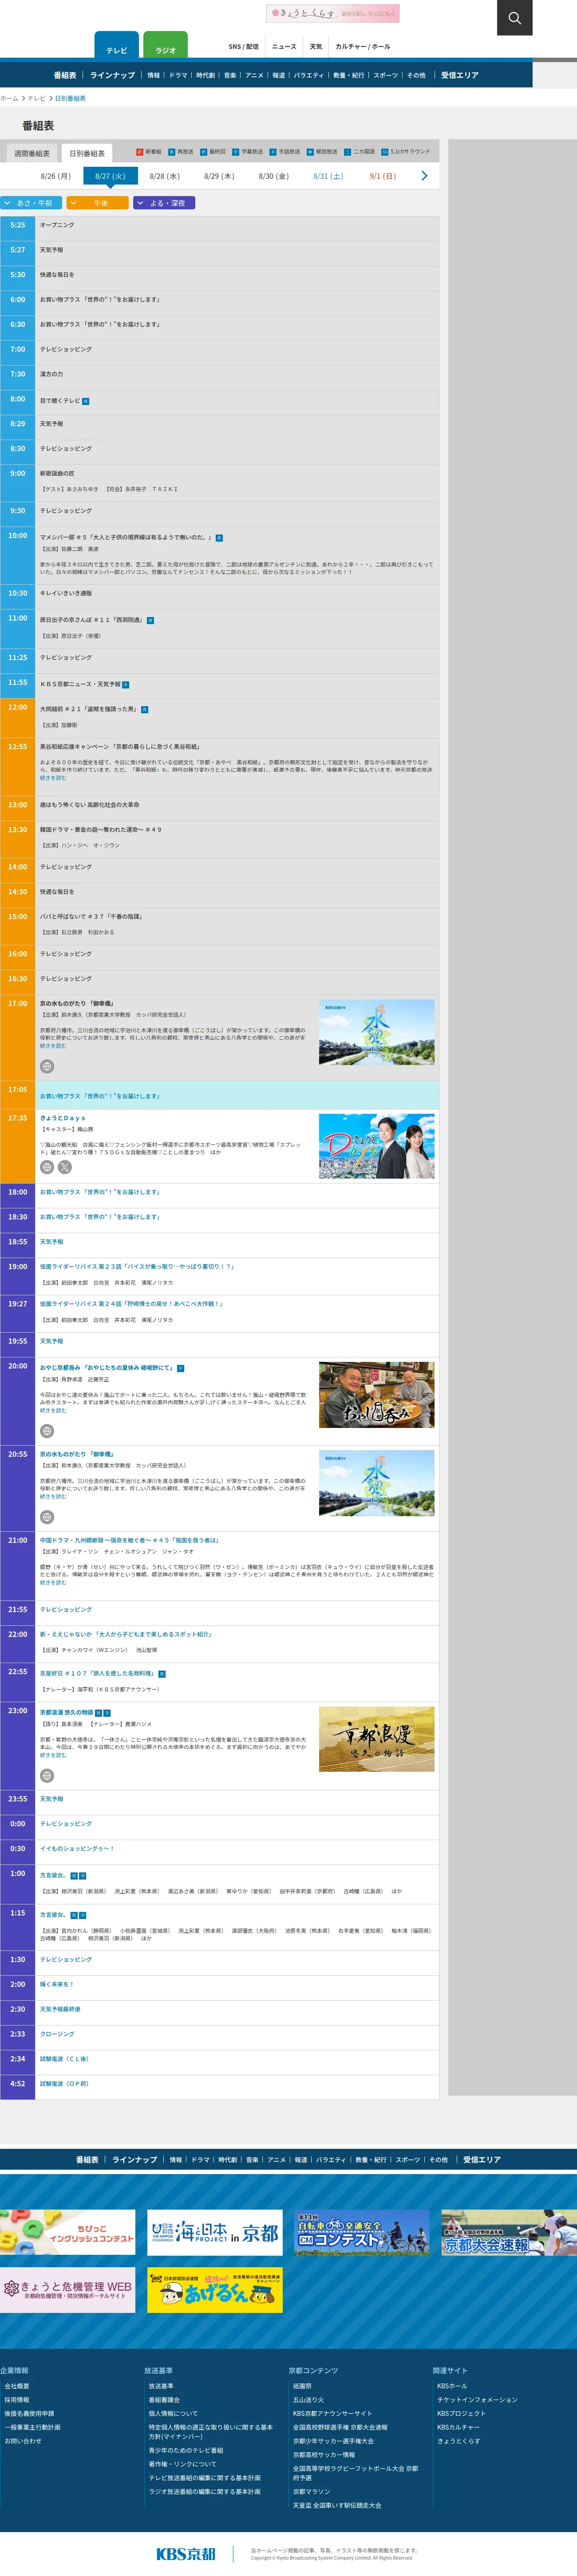Click X social icon for きょうとDays

tap(65, 1167)
